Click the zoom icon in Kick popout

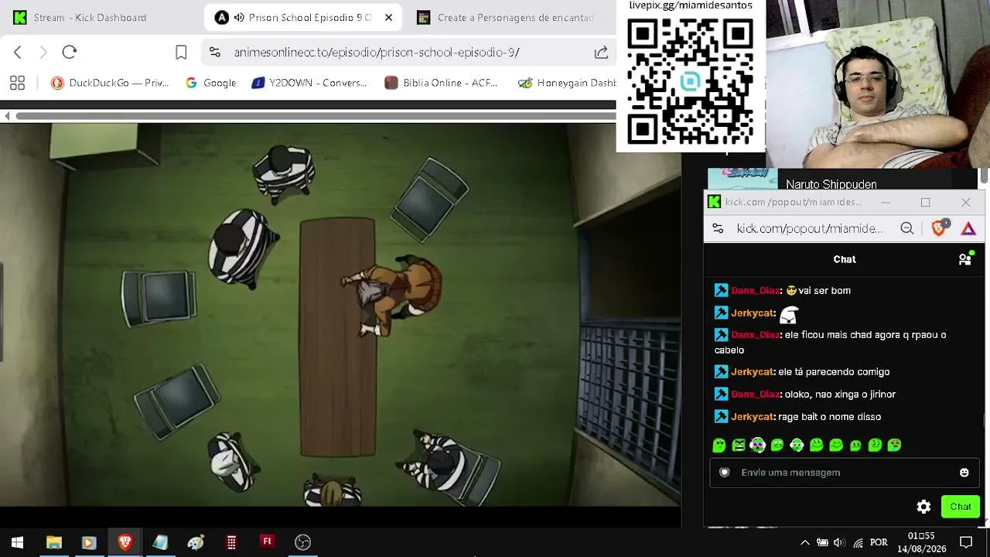coord(907,228)
